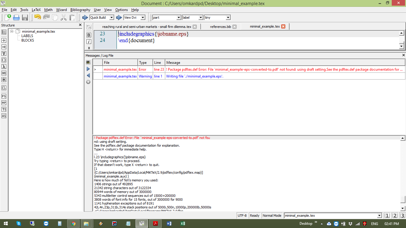The image size is (406, 228).
Task: Save the document with the floppy icon
Action: 25,17
